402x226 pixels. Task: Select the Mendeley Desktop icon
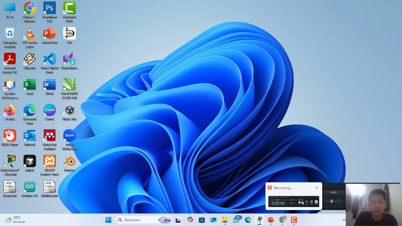(x=49, y=140)
